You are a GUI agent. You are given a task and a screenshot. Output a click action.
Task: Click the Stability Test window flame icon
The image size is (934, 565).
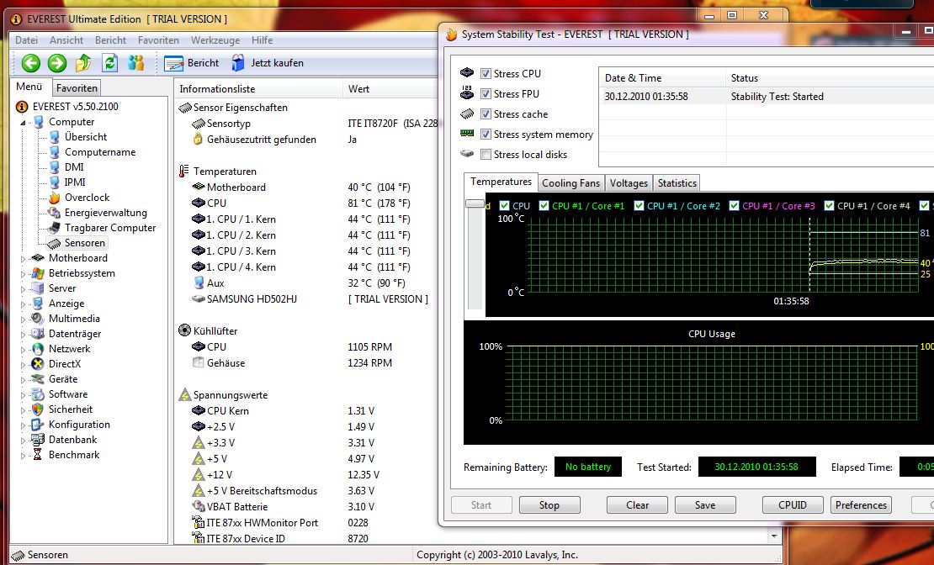pyautogui.click(x=452, y=34)
